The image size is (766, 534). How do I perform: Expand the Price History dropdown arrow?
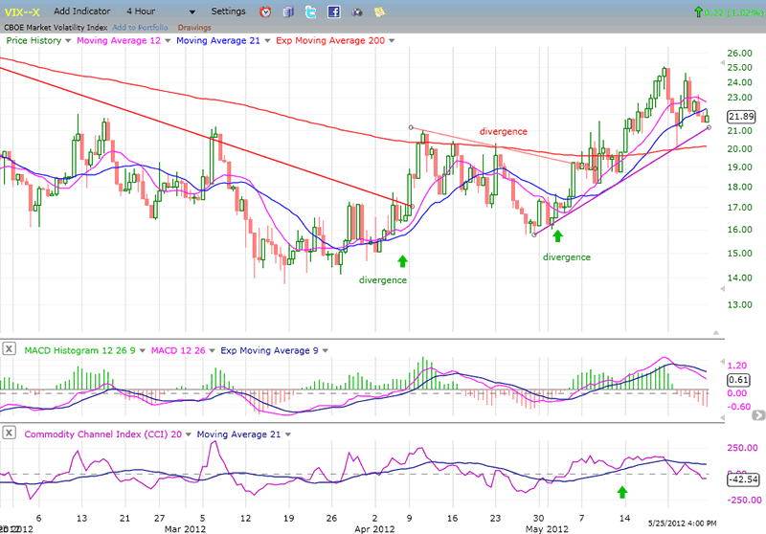click(x=68, y=41)
